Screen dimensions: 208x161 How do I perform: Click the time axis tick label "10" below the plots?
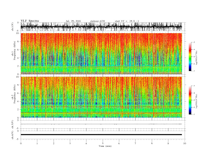point(185,143)
